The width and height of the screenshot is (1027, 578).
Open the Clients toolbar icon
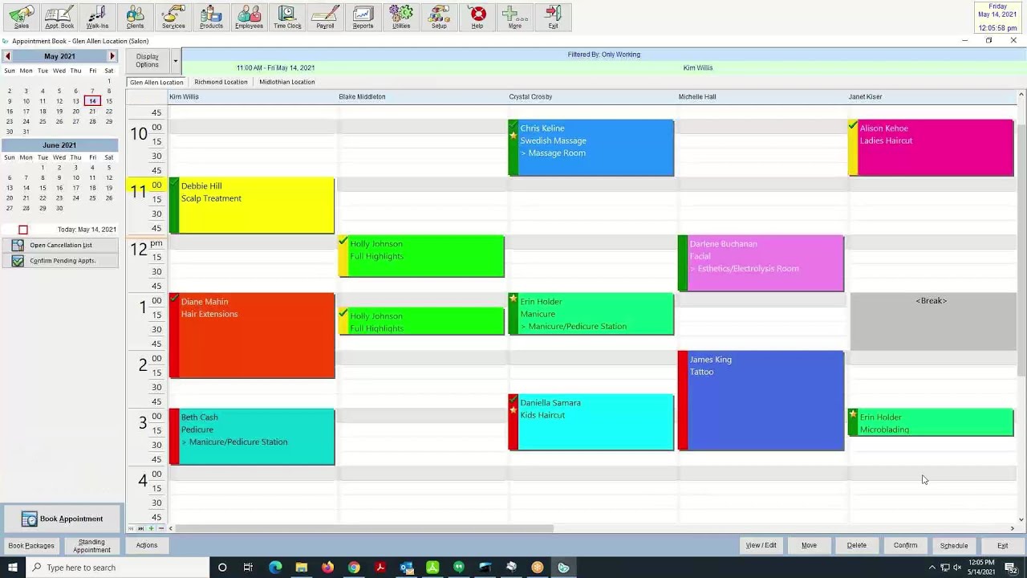coord(135,17)
